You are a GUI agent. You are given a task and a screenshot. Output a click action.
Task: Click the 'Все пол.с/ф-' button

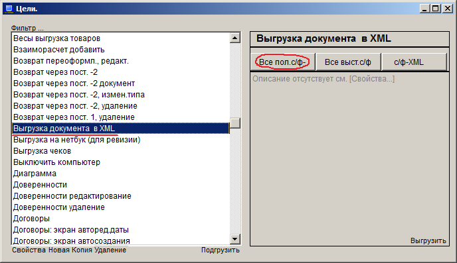[283, 62]
